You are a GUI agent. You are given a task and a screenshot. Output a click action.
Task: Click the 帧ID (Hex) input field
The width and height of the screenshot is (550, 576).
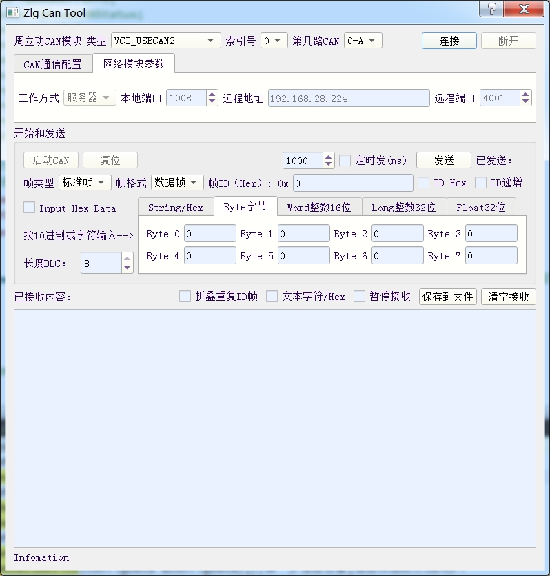tap(353, 183)
